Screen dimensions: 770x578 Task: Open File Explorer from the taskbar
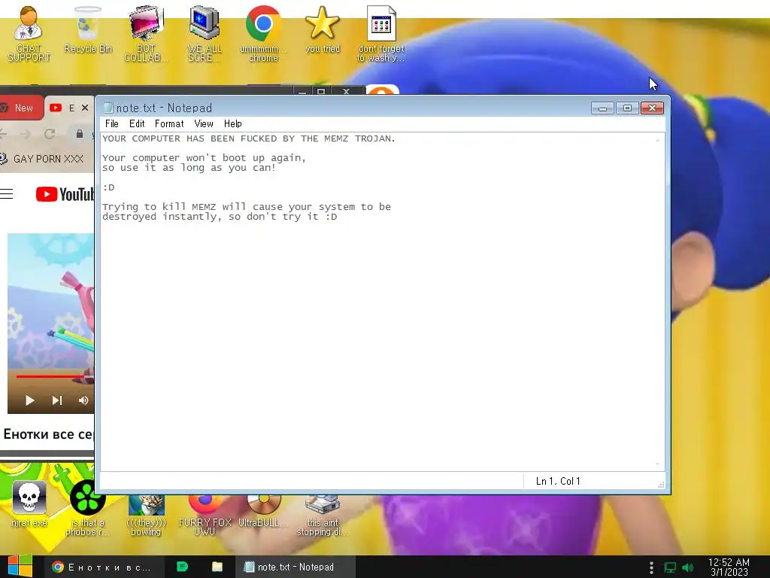click(x=217, y=567)
